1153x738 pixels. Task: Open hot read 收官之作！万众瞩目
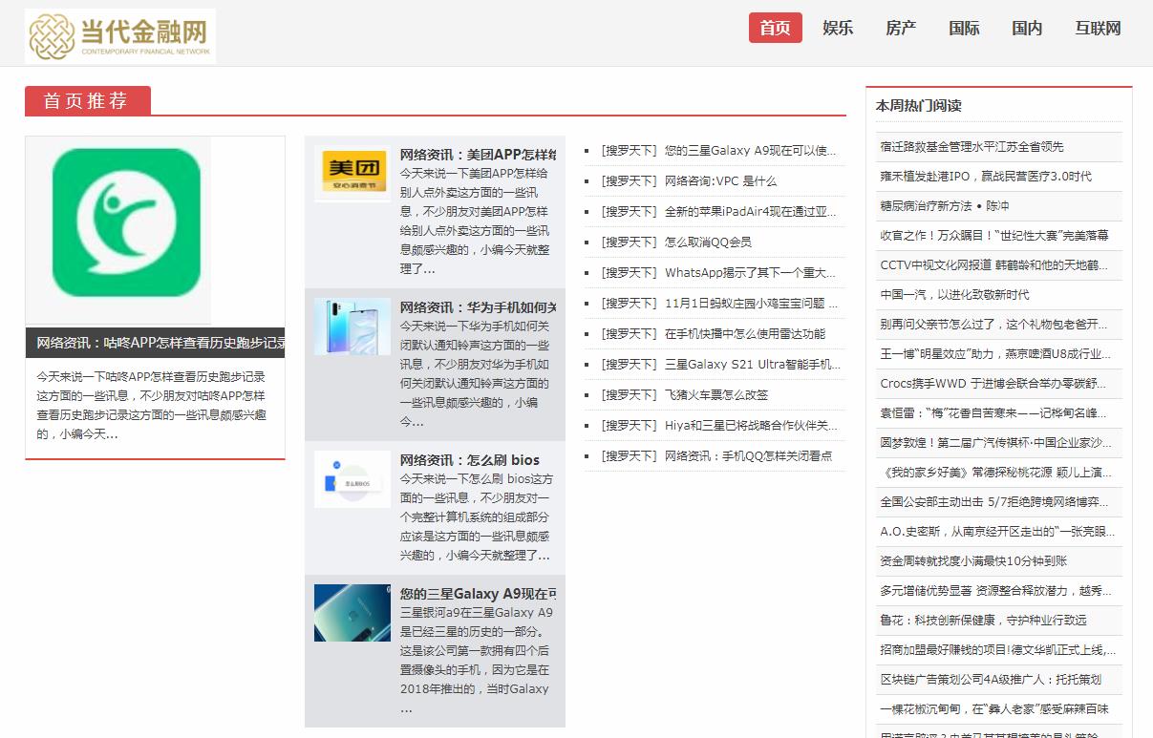point(994,235)
